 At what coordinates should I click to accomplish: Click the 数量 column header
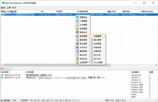[x=153, y=72]
